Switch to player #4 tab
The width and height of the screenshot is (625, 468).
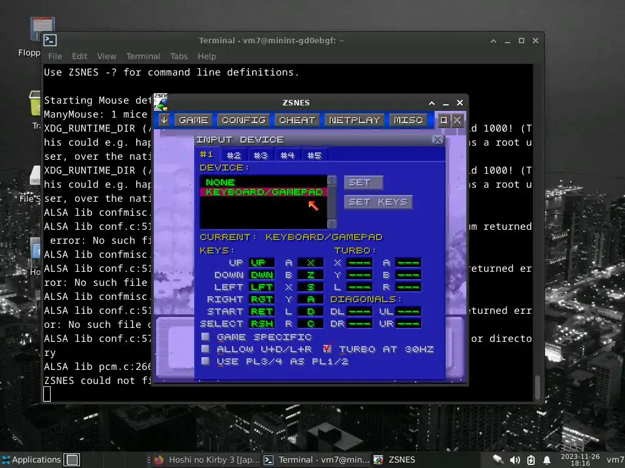287,155
